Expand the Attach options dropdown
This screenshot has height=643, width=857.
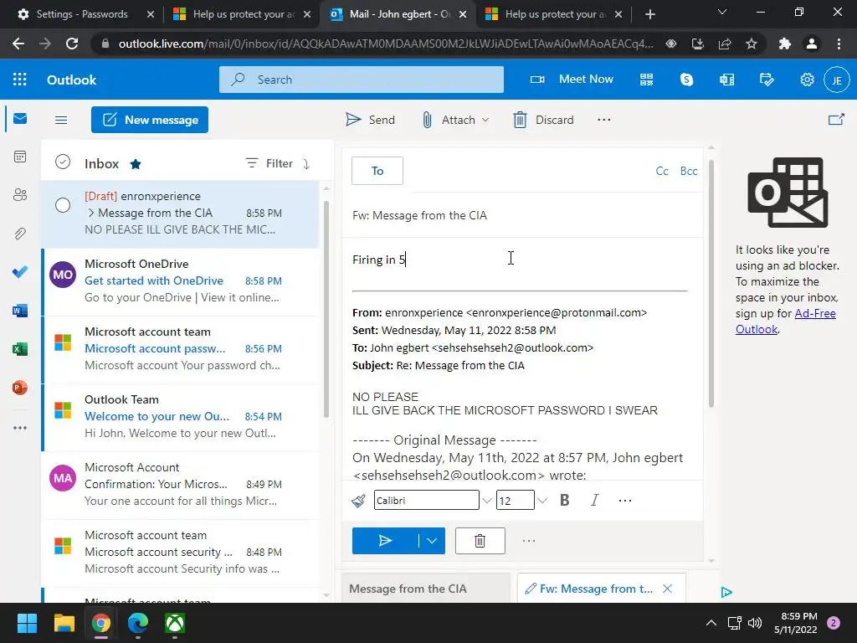point(485,120)
